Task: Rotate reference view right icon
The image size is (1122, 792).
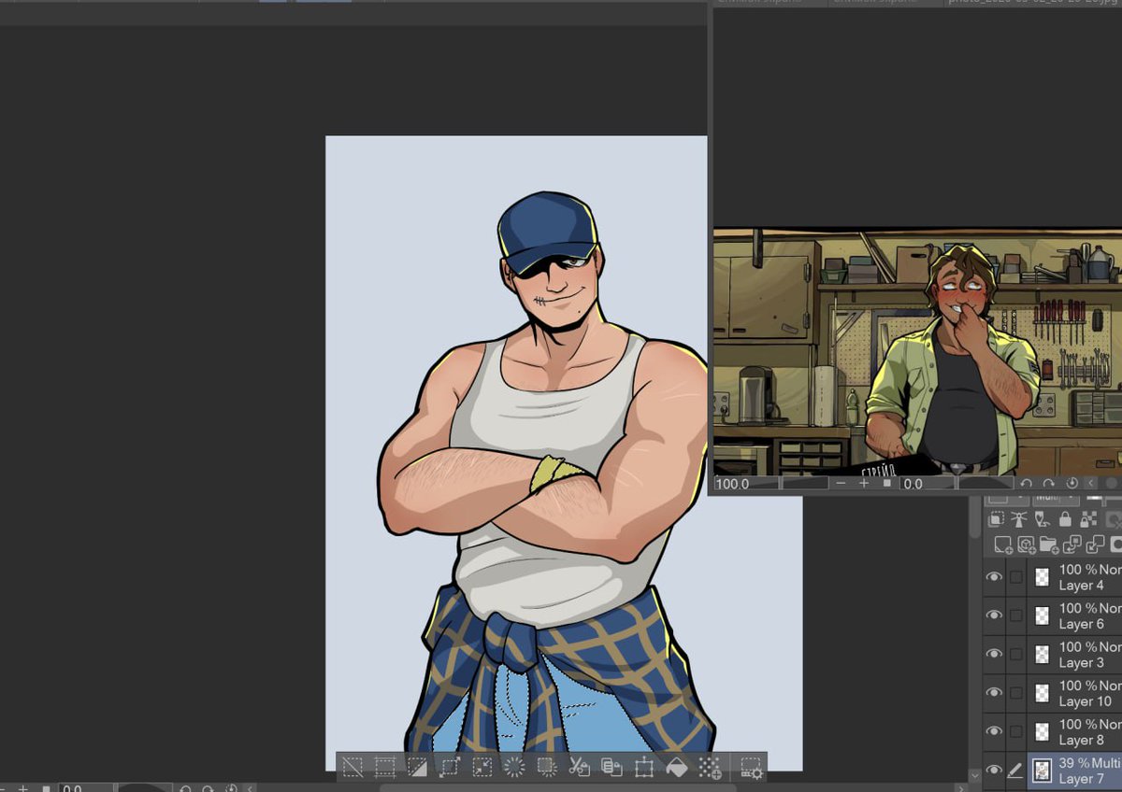Action: tap(1049, 484)
